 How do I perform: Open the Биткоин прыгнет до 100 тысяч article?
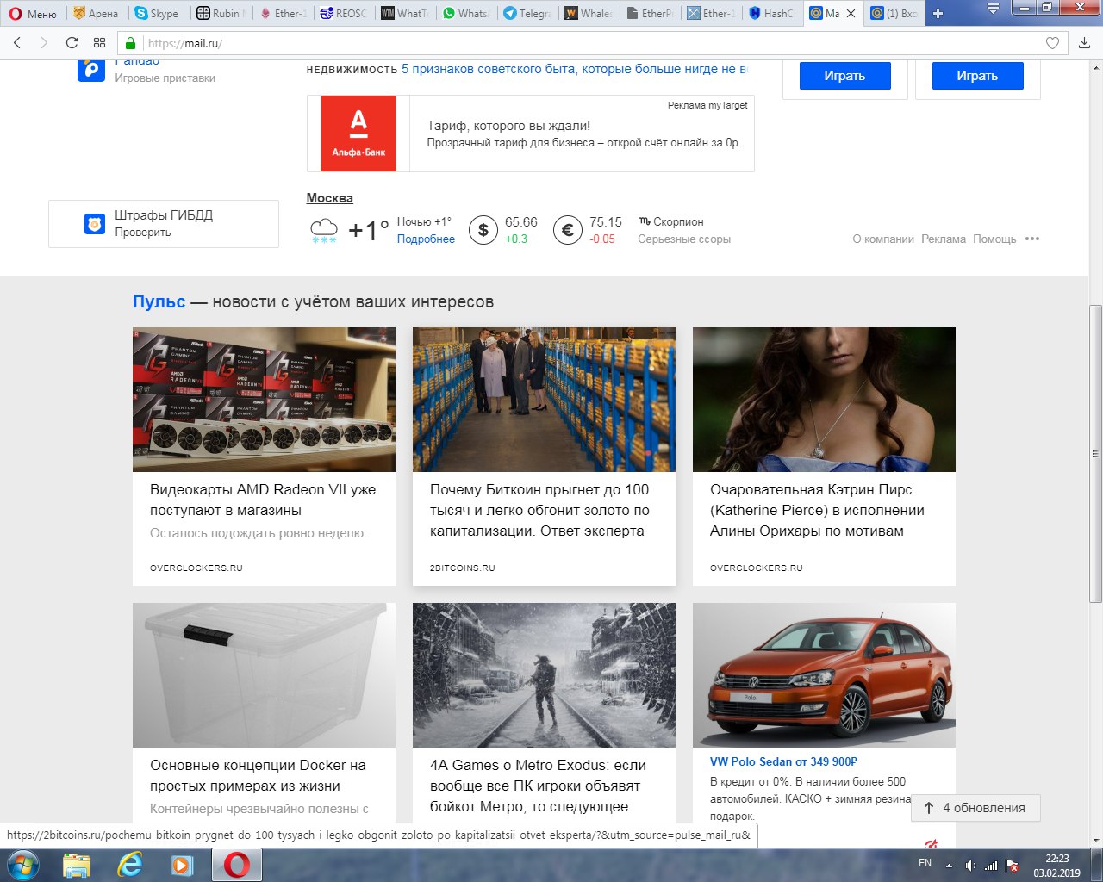tap(539, 510)
